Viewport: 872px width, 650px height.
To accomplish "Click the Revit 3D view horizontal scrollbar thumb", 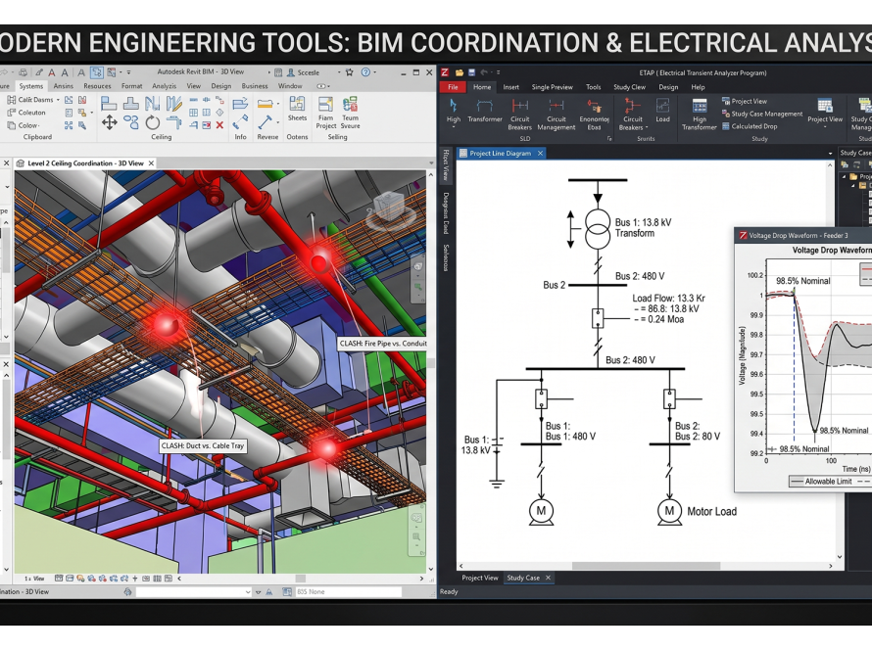I will point(301,579).
